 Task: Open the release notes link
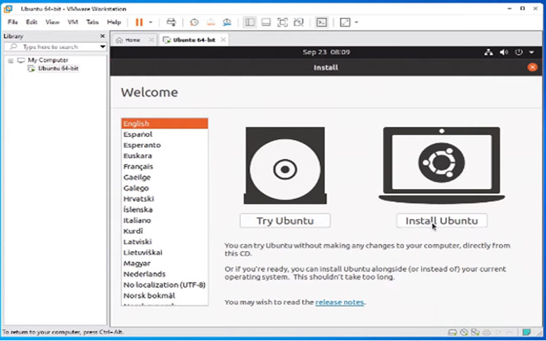point(339,302)
